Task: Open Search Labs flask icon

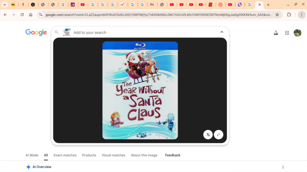Action: pyautogui.click(x=276, y=33)
